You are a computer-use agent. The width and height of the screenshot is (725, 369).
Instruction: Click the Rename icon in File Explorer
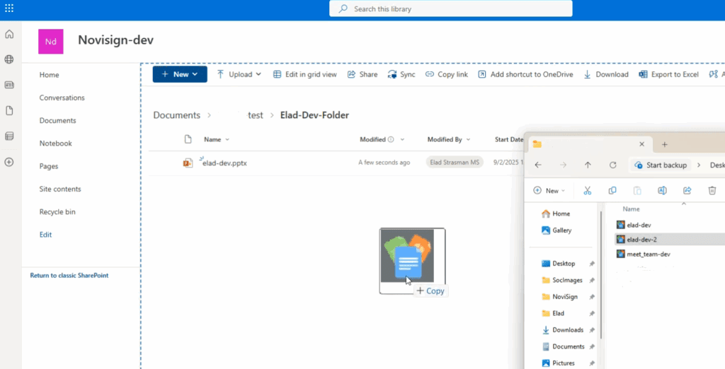point(662,191)
